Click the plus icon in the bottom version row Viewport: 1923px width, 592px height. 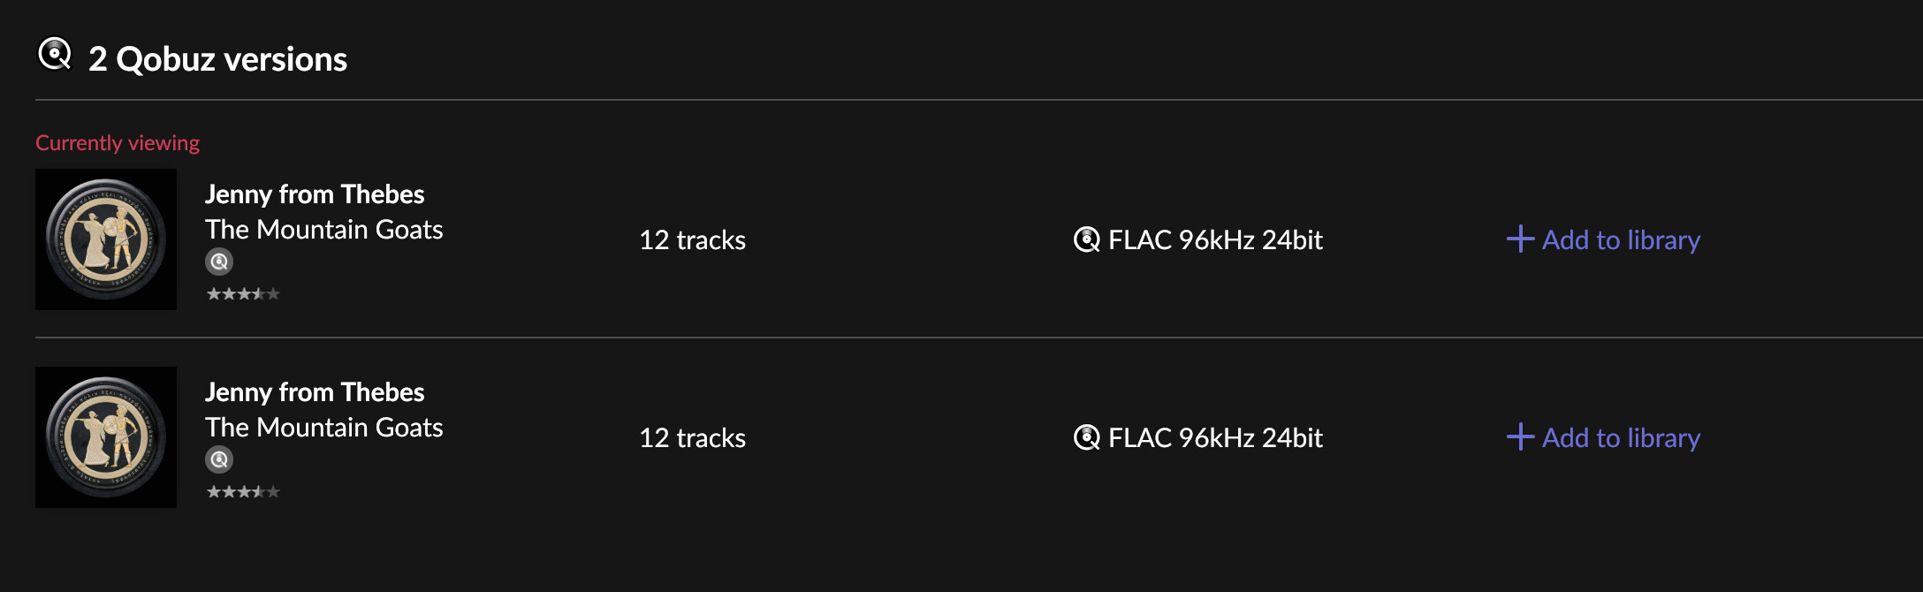tap(1520, 437)
